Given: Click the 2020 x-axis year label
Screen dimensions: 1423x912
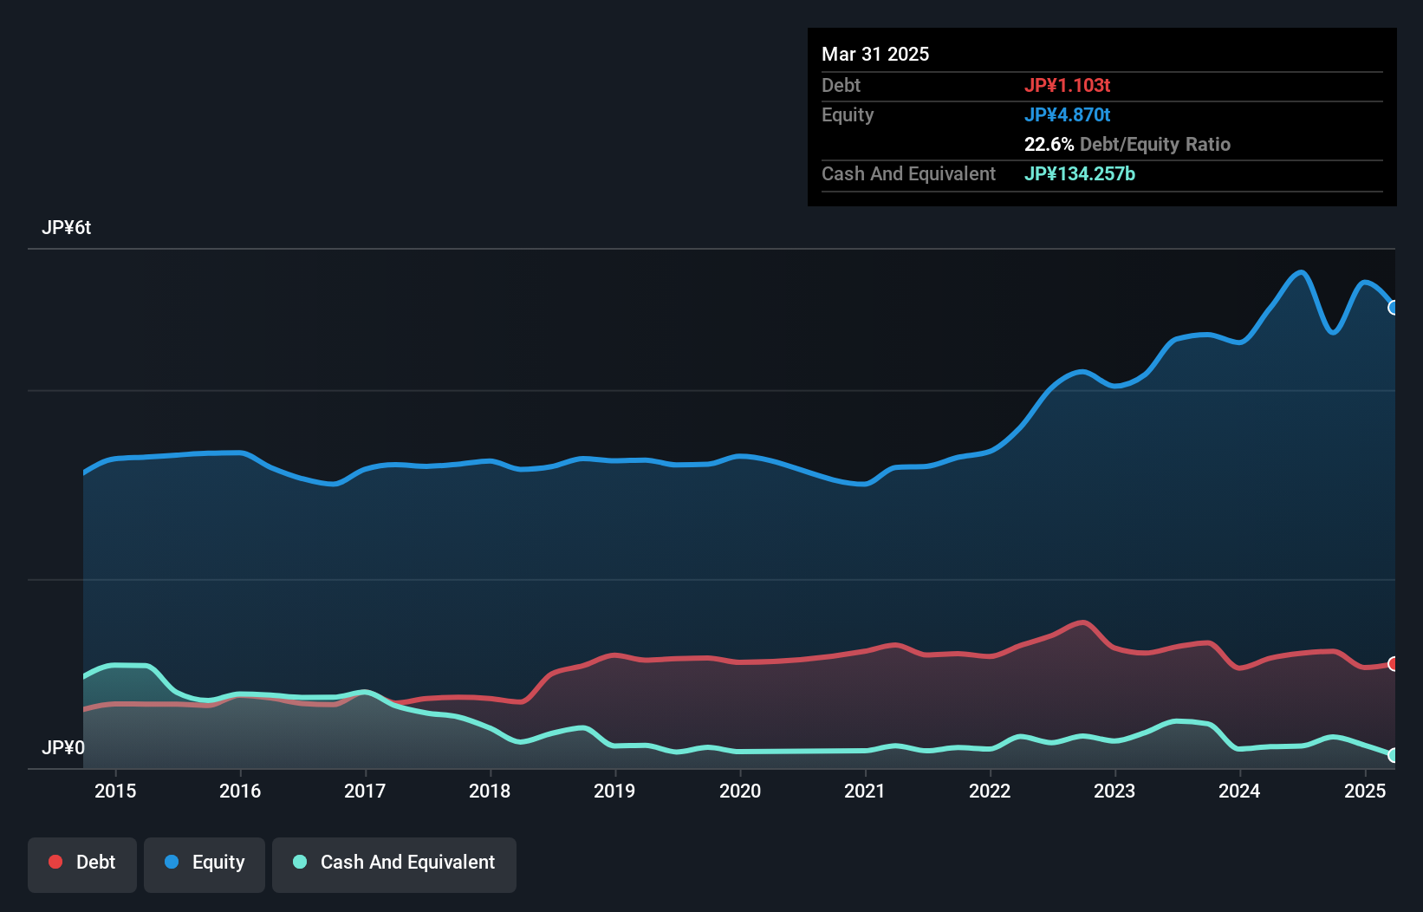Looking at the screenshot, I should (x=740, y=791).
